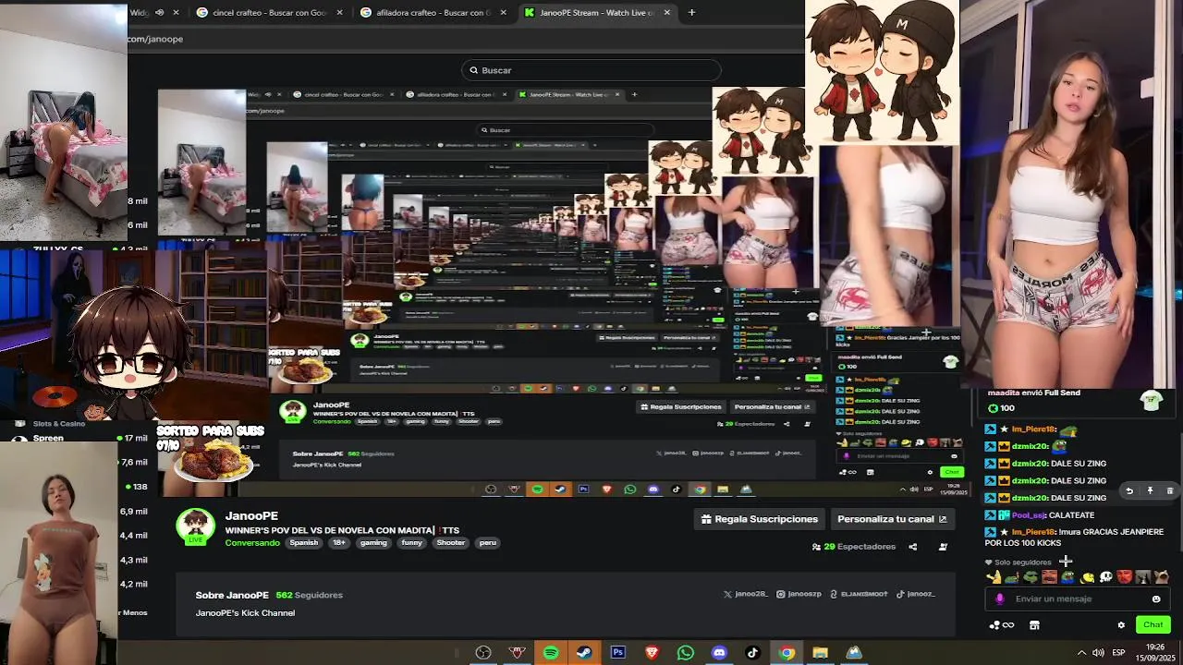Viewport: 1183px width, 665px height.
Task: Click the funny stream tag
Action: [x=412, y=543]
